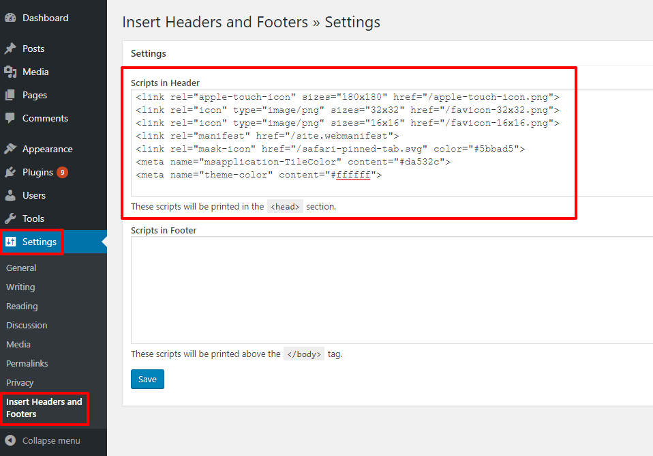Open the Permalinks settings page
The image size is (653, 456).
point(27,364)
